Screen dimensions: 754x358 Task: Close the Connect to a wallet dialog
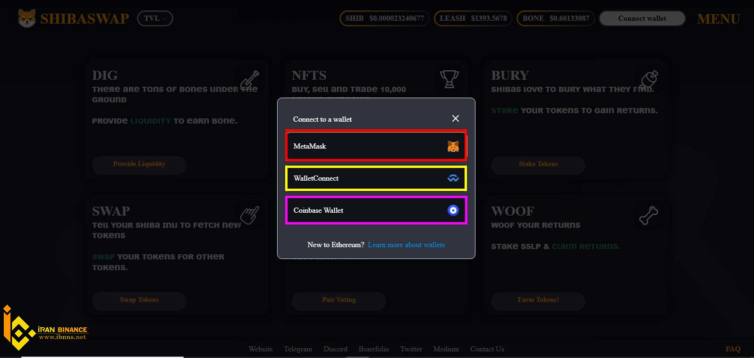tap(455, 118)
